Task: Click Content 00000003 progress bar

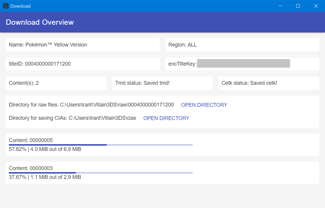Action: 101,173
